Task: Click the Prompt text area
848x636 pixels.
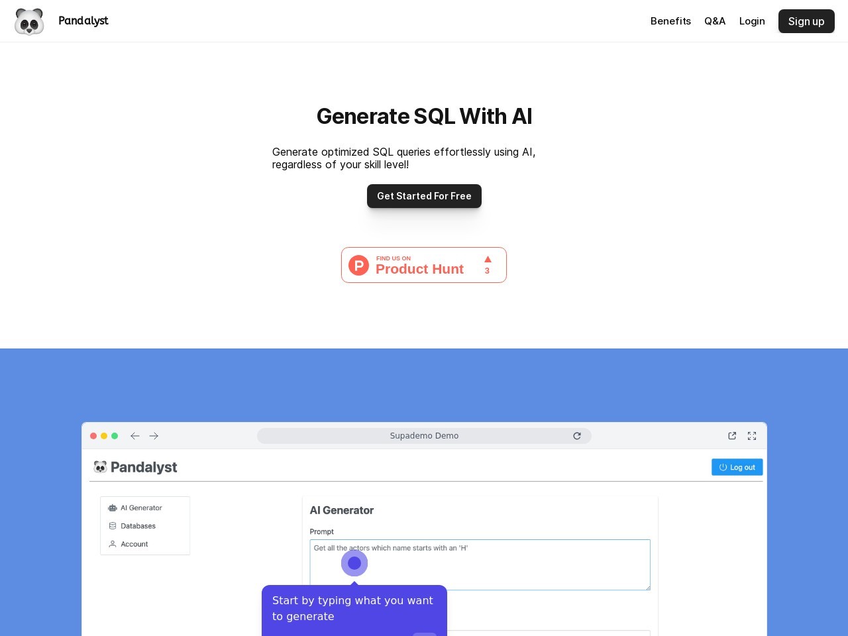Action: click(x=480, y=564)
